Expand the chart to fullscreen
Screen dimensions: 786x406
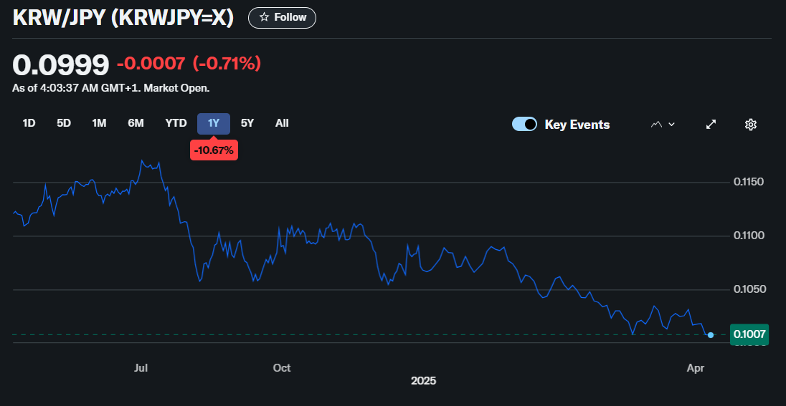[711, 125]
